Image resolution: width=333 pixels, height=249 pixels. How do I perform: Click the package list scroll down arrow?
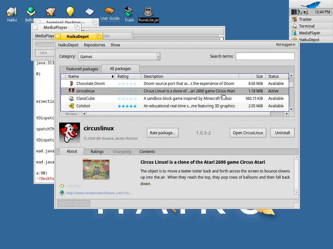[x=291, y=109]
